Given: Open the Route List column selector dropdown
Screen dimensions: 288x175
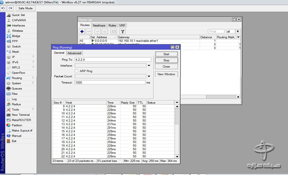Looking at the screenshot, I should pyautogui.click(x=239, y=37).
